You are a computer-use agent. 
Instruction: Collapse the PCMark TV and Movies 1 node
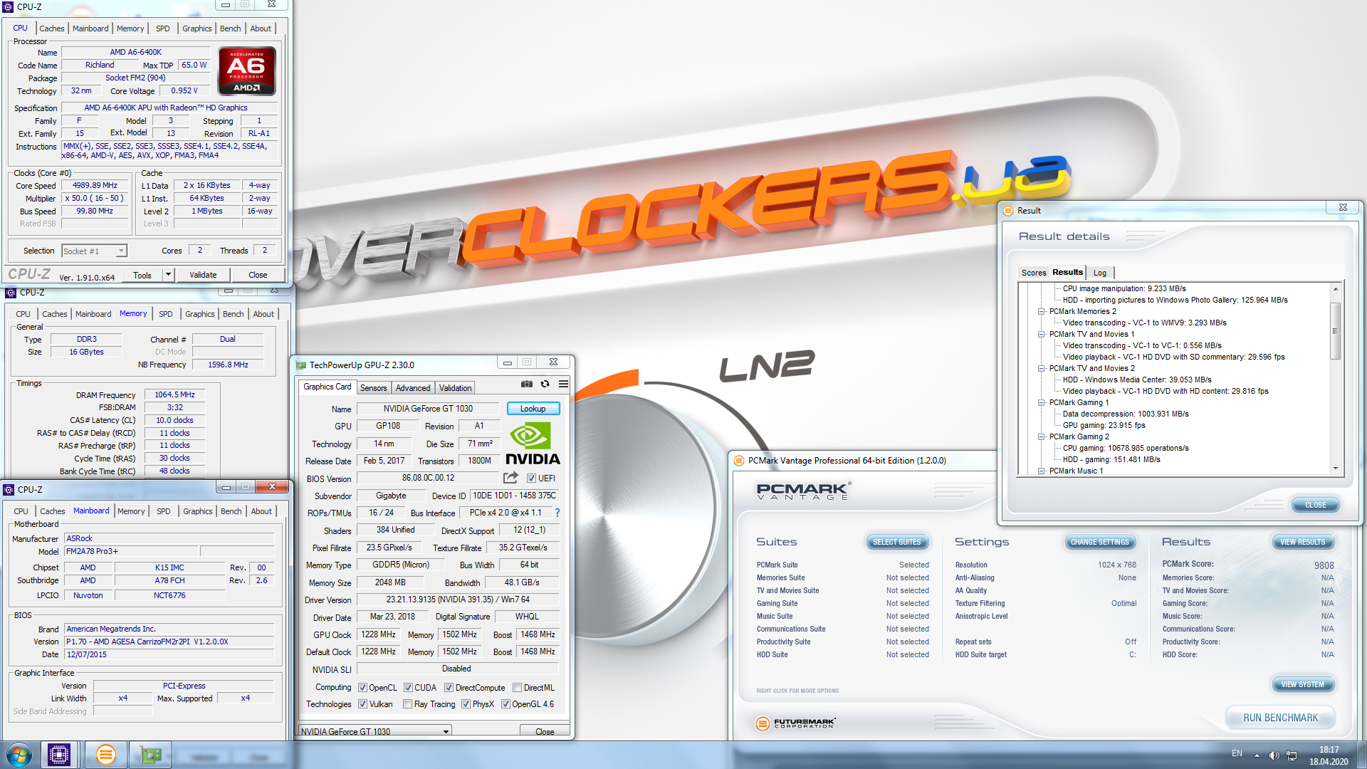tap(1041, 335)
